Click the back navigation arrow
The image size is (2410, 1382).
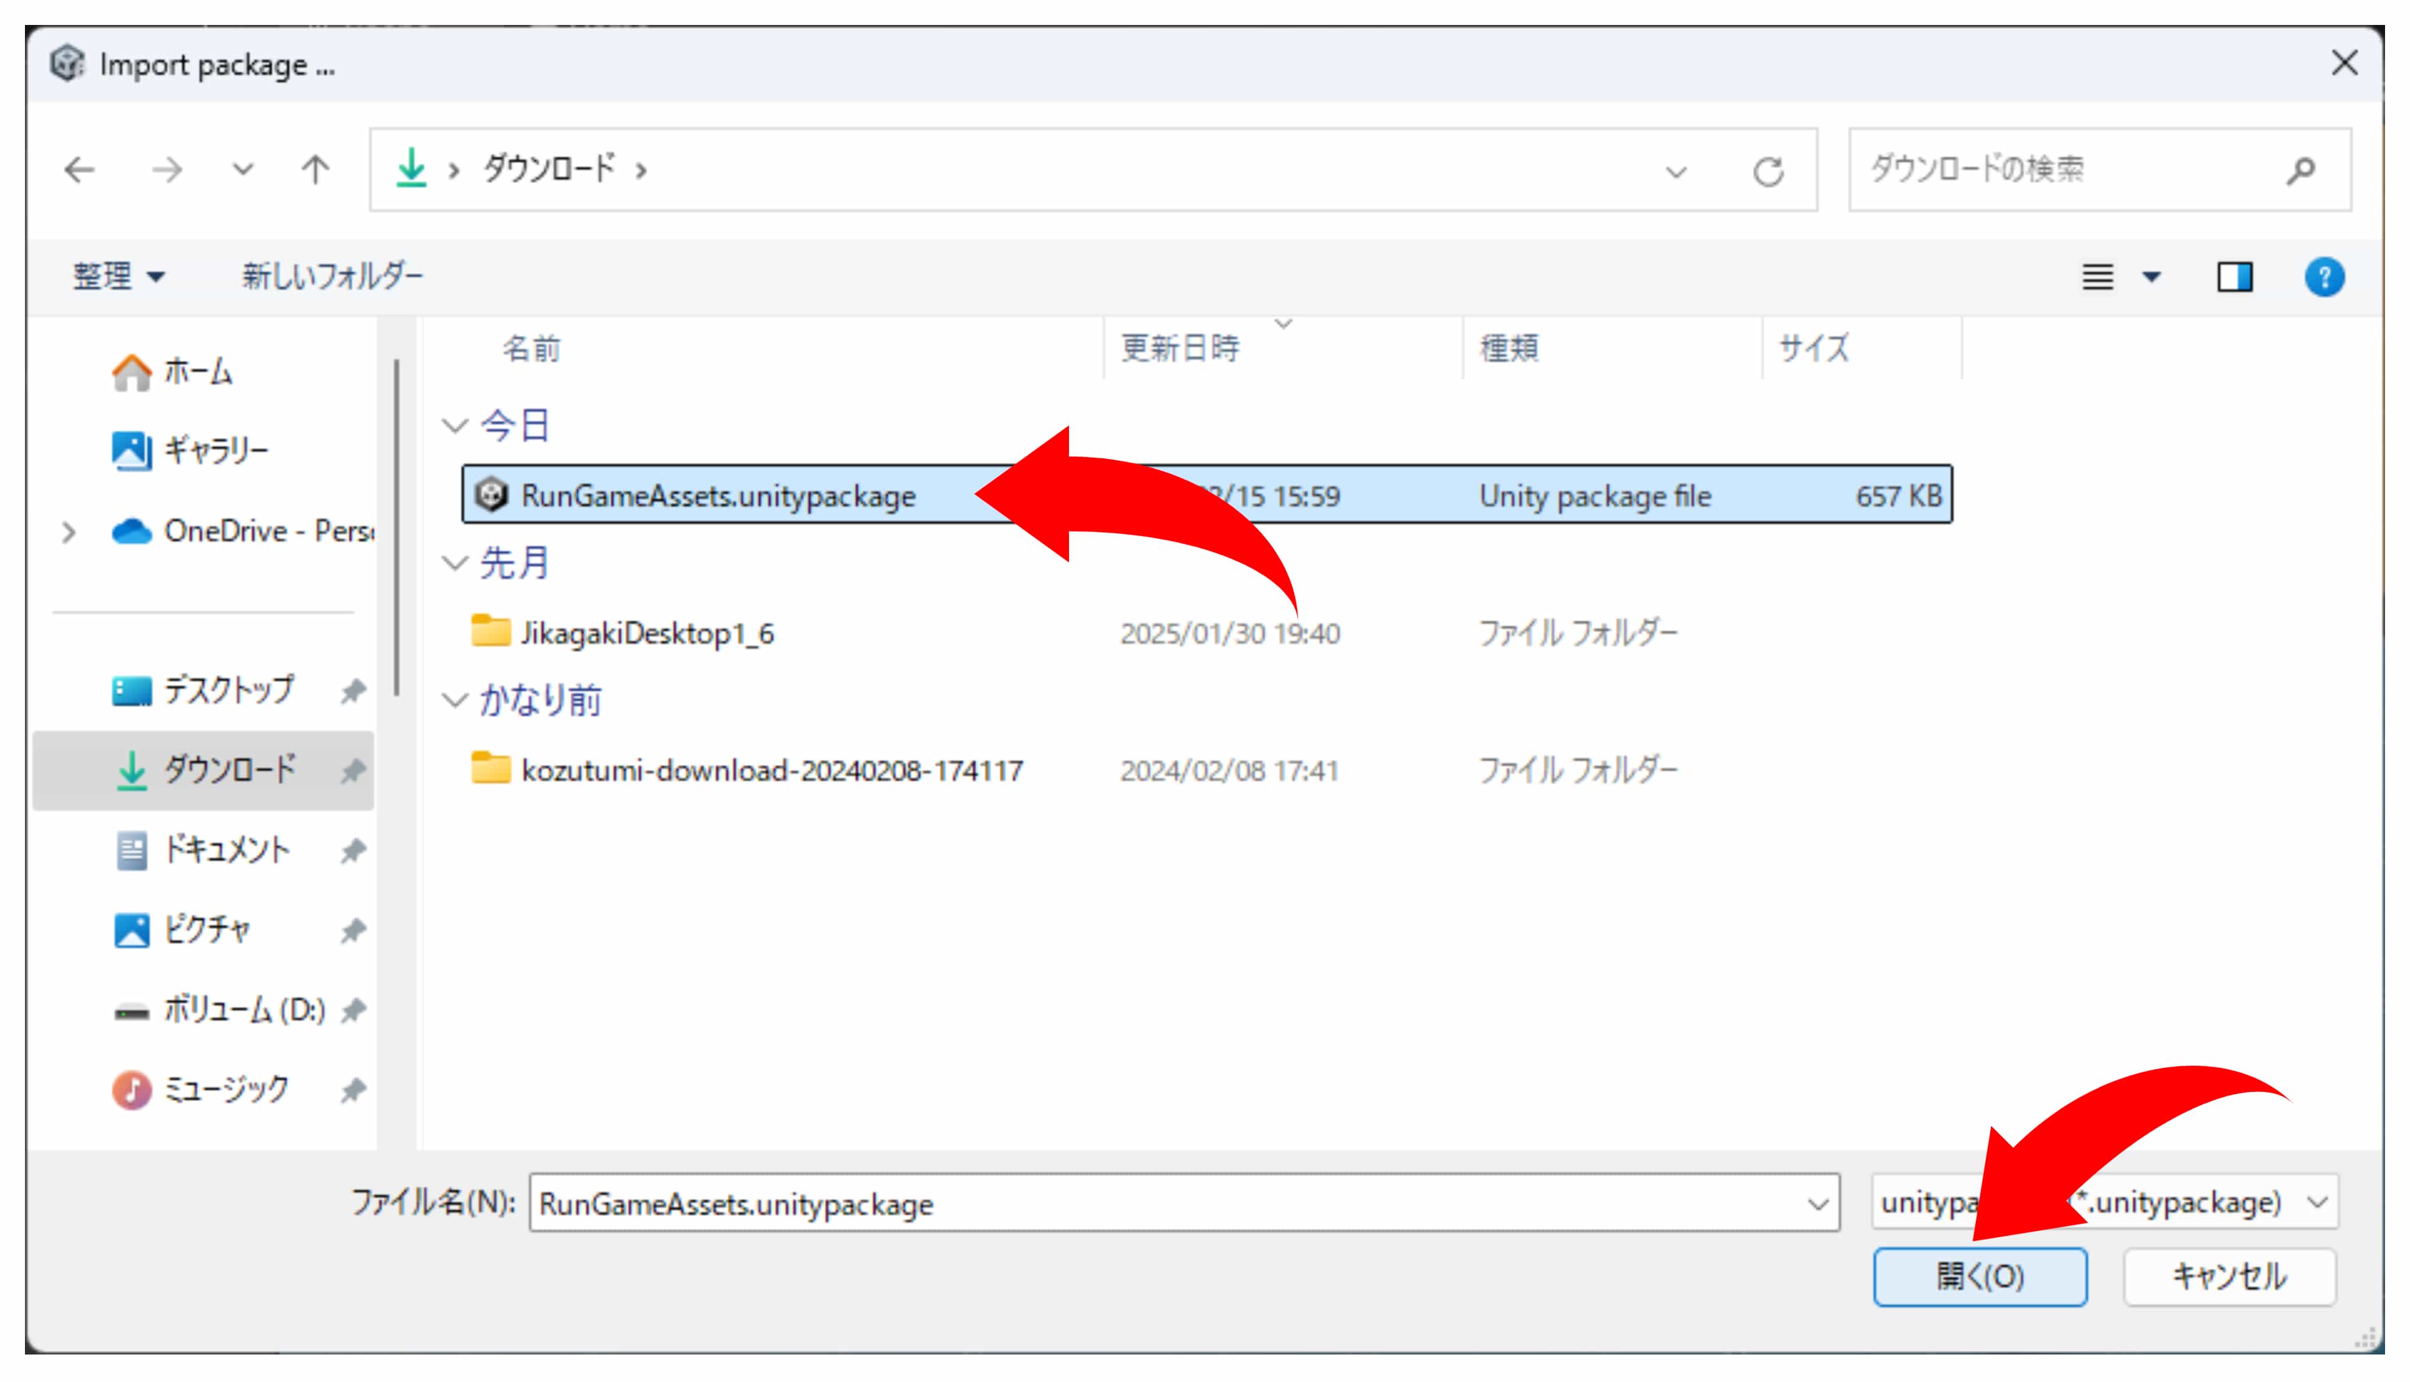(80, 171)
